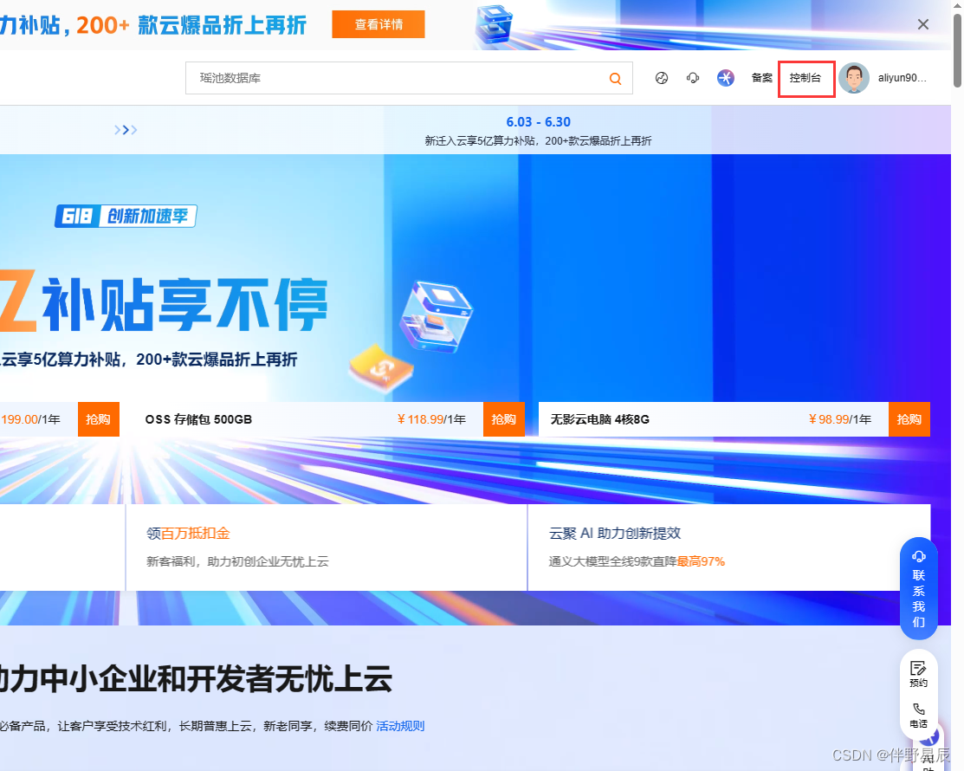Viewport: 964px width, 771px height.
Task: Click the 618 创新加速季 badge
Action: coord(126,216)
